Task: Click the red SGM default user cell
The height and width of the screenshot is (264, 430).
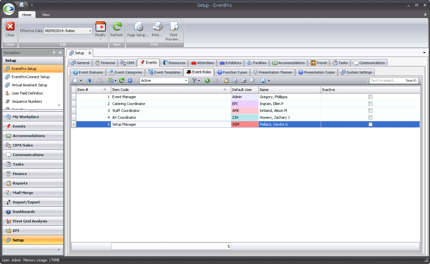Action: click(245, 124)
